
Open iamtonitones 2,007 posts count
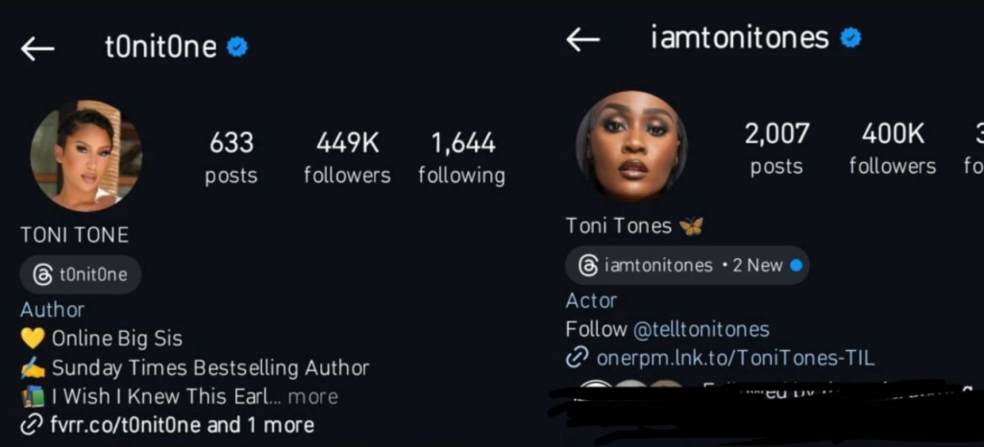click(776, 150)
